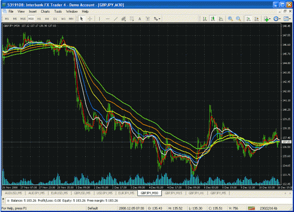Click the Indicators icon with green plus
This screenshot has width=294, height=212.
coord(266,19)
